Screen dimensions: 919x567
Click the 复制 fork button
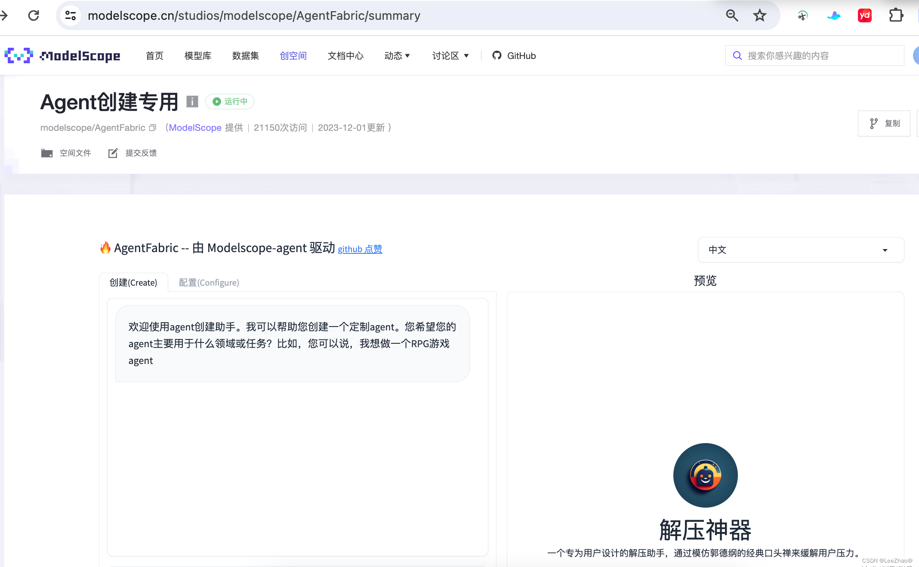[884, 123]
